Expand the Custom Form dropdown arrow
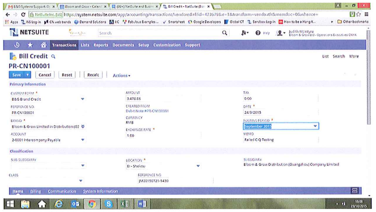 tap(82, 99)
